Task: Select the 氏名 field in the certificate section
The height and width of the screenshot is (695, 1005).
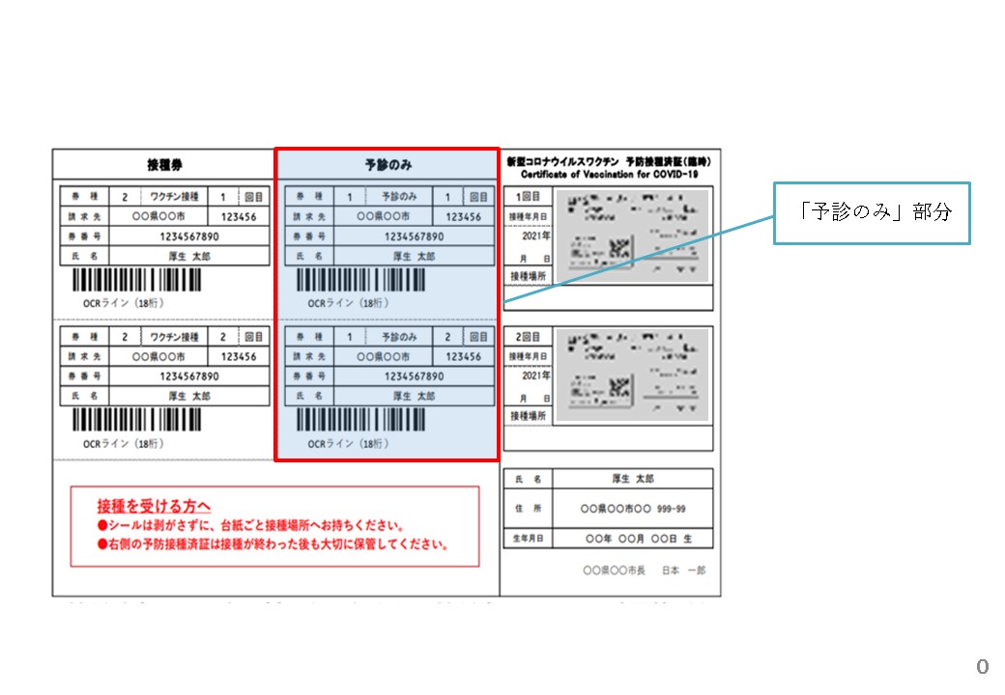Action: [633, 479]
